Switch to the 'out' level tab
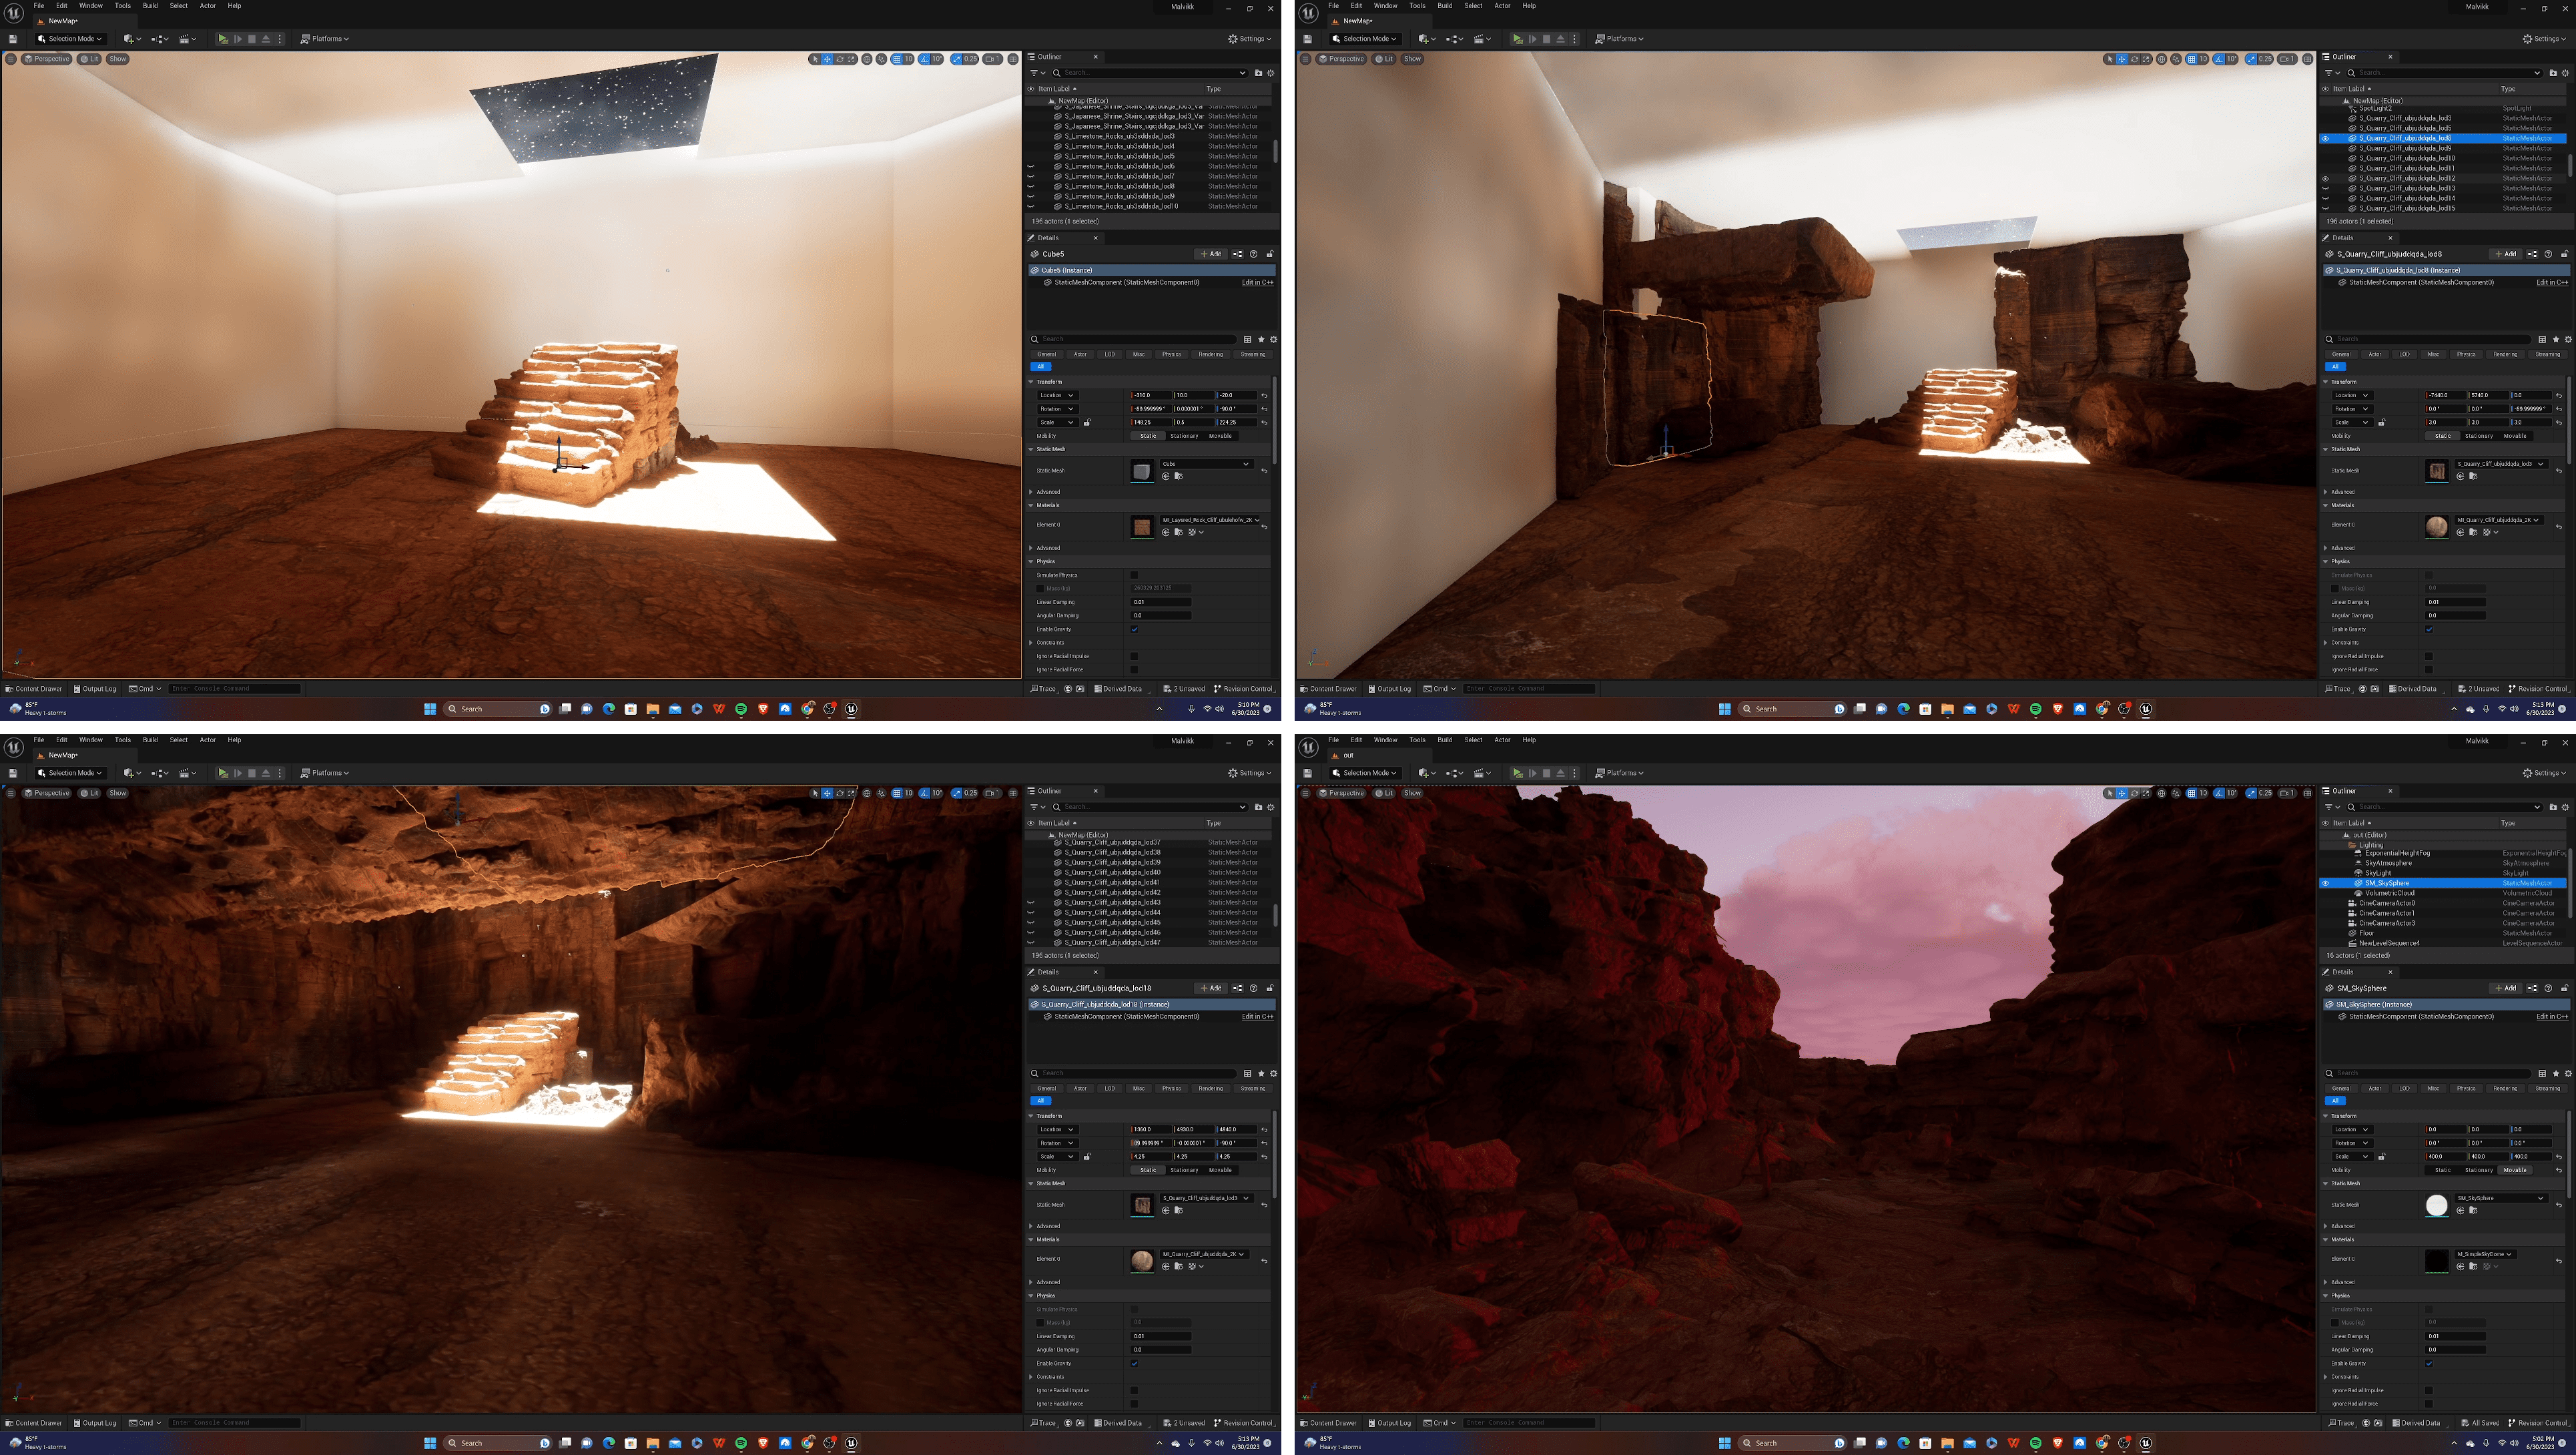 [x=1348, y=755]
